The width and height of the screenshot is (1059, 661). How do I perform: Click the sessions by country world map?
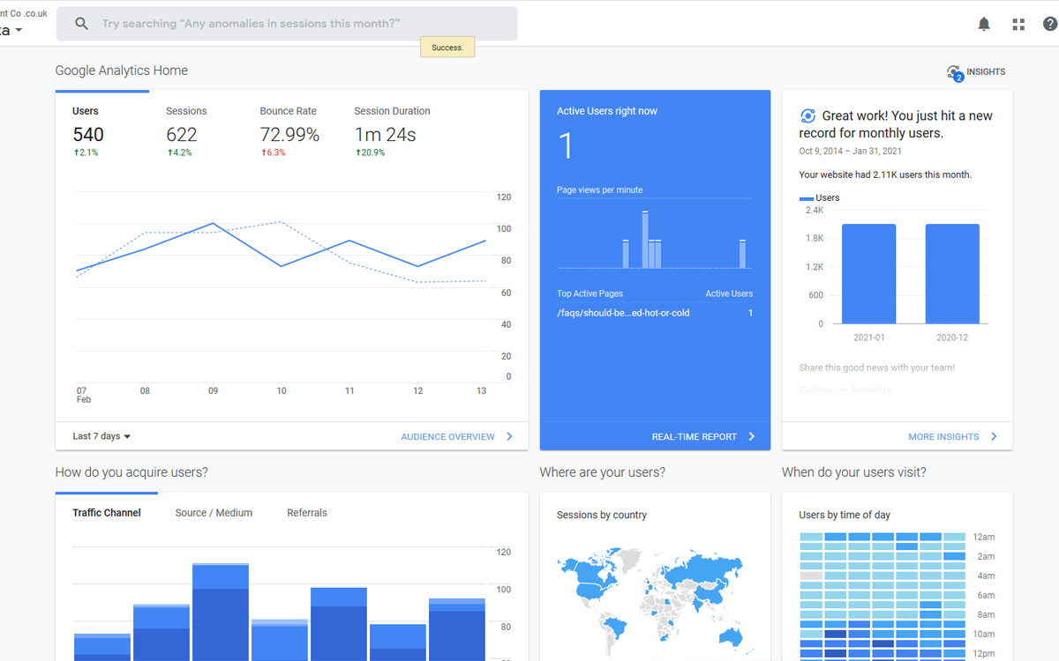654,602
